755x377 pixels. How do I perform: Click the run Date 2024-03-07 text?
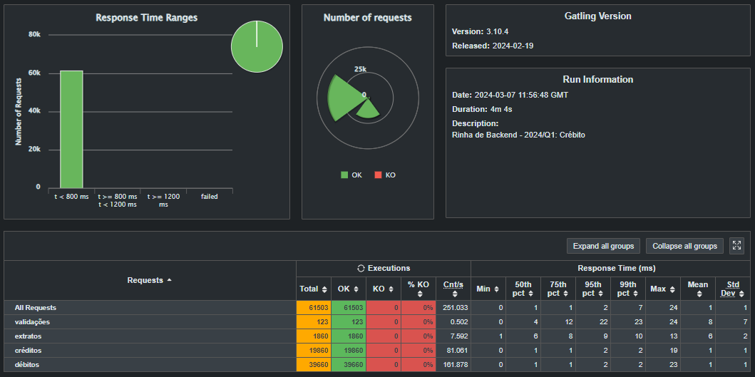tap(510, 95)
